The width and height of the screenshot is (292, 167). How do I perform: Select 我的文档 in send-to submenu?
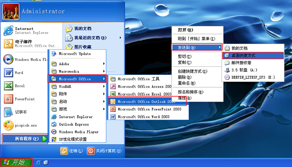coord(253,48)
